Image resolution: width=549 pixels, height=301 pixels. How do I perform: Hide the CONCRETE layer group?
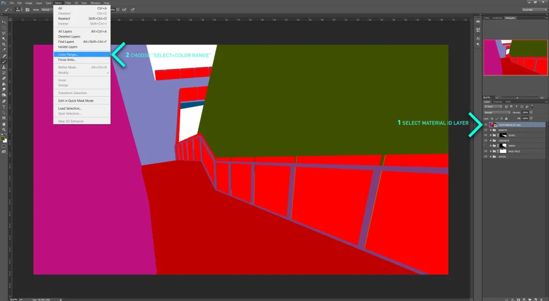coord(486,141)
